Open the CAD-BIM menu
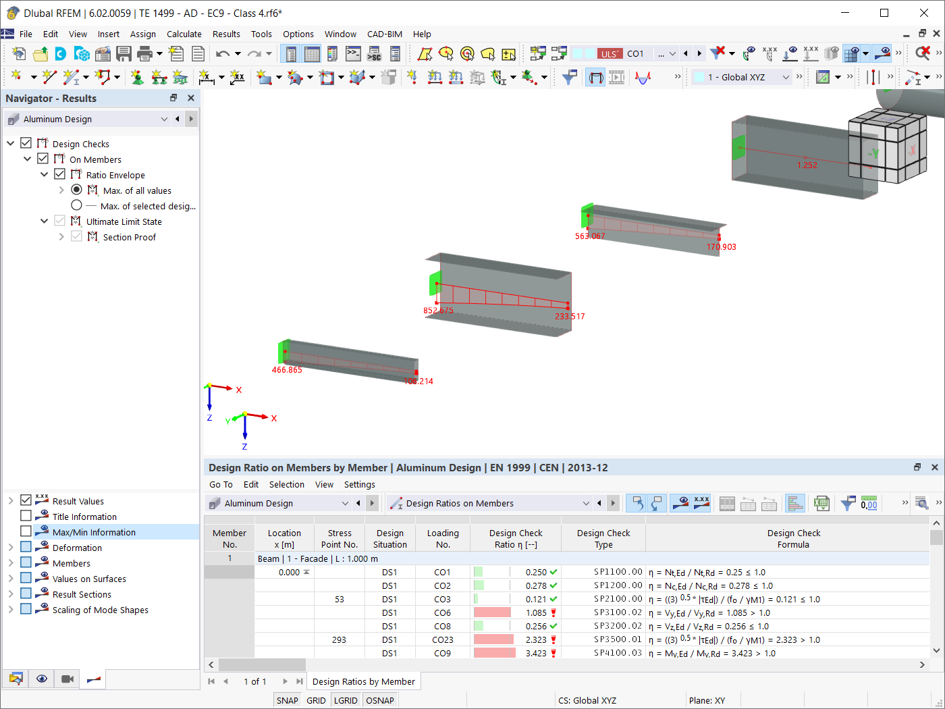 385,34
